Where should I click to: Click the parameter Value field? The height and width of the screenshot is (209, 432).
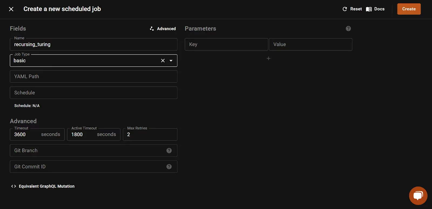click(x=310, y=44)
